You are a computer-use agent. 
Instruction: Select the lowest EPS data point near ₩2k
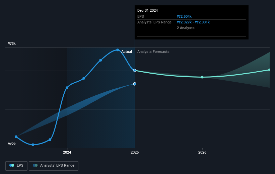coord(33,145)
